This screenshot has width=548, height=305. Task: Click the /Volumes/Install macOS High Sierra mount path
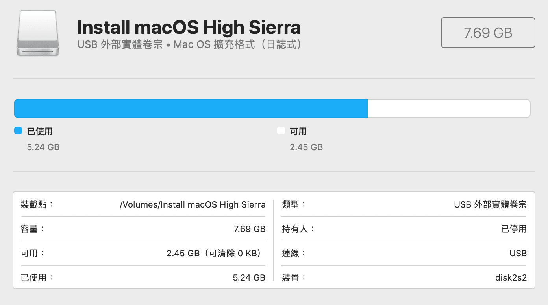[193, 205]
